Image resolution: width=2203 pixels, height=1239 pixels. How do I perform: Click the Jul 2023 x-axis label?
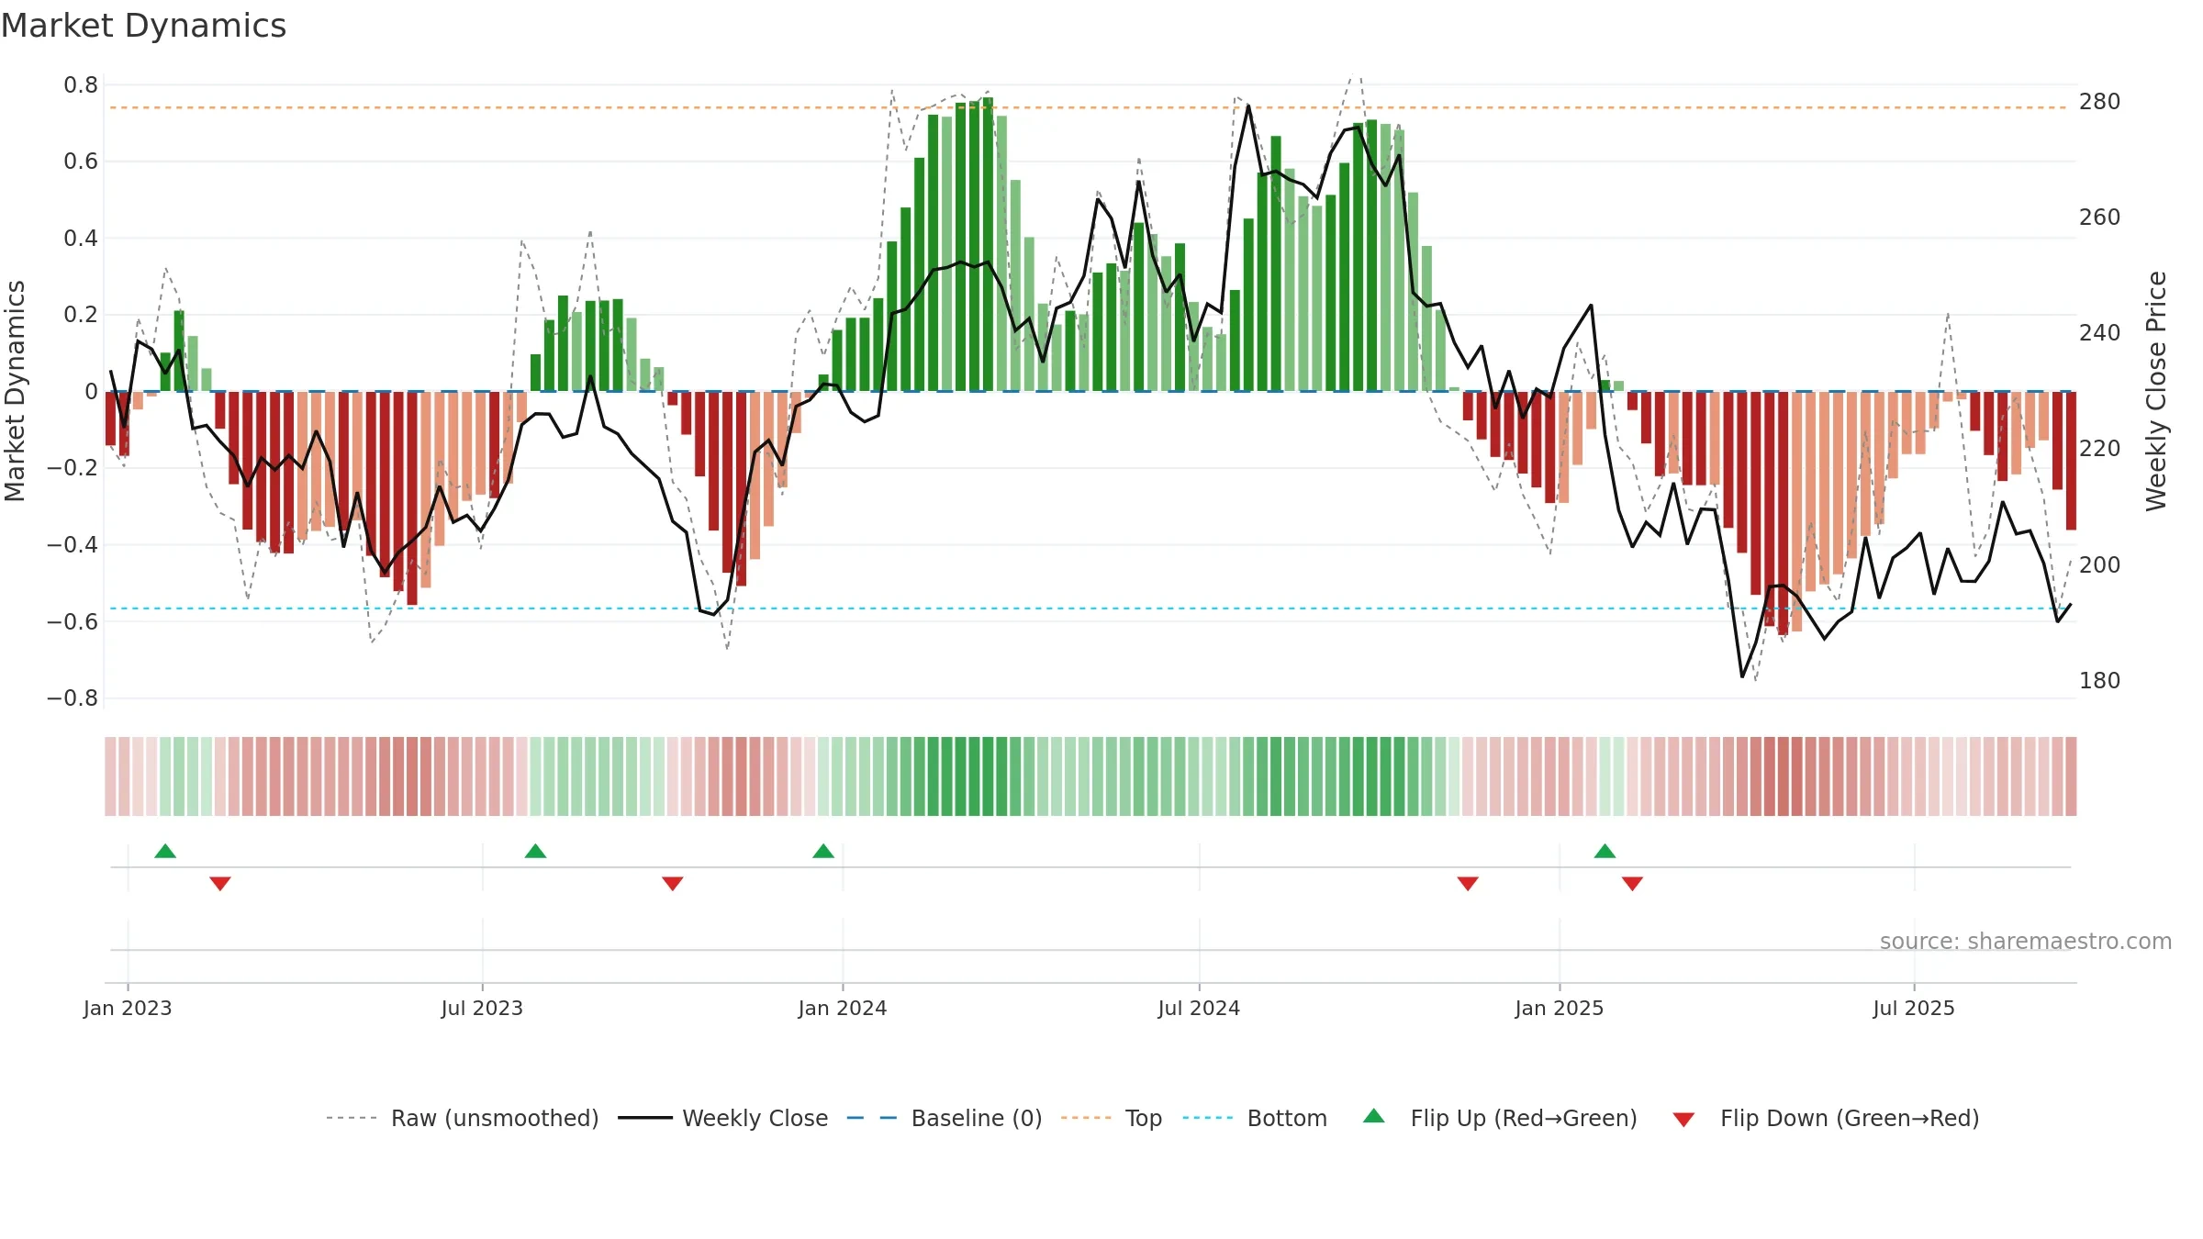(482, 1008)
